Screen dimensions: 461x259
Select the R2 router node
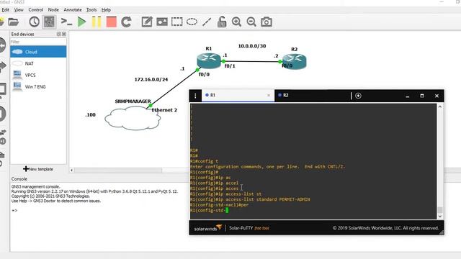pyautogui.click(x=295, y=62)
